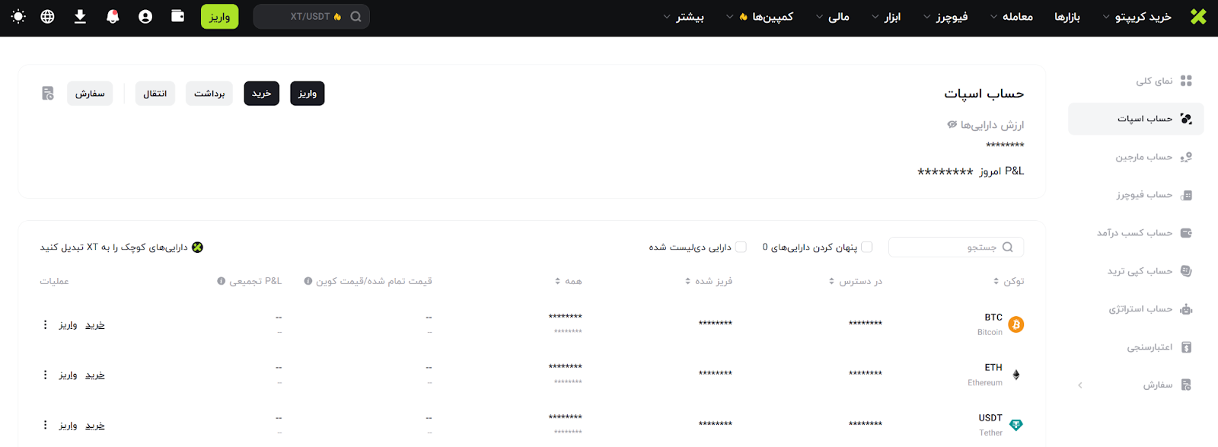Expand the خرید کریپتو dropdown menu

click(x=1137, y=17)
